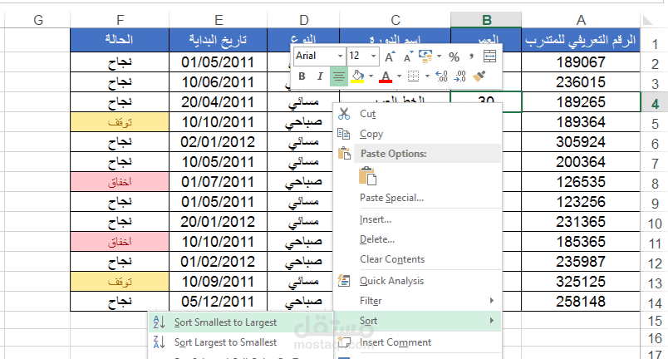Viewport: 668px width, 359px height.
Task: Select column F header
Action: [x=120, y=20]
